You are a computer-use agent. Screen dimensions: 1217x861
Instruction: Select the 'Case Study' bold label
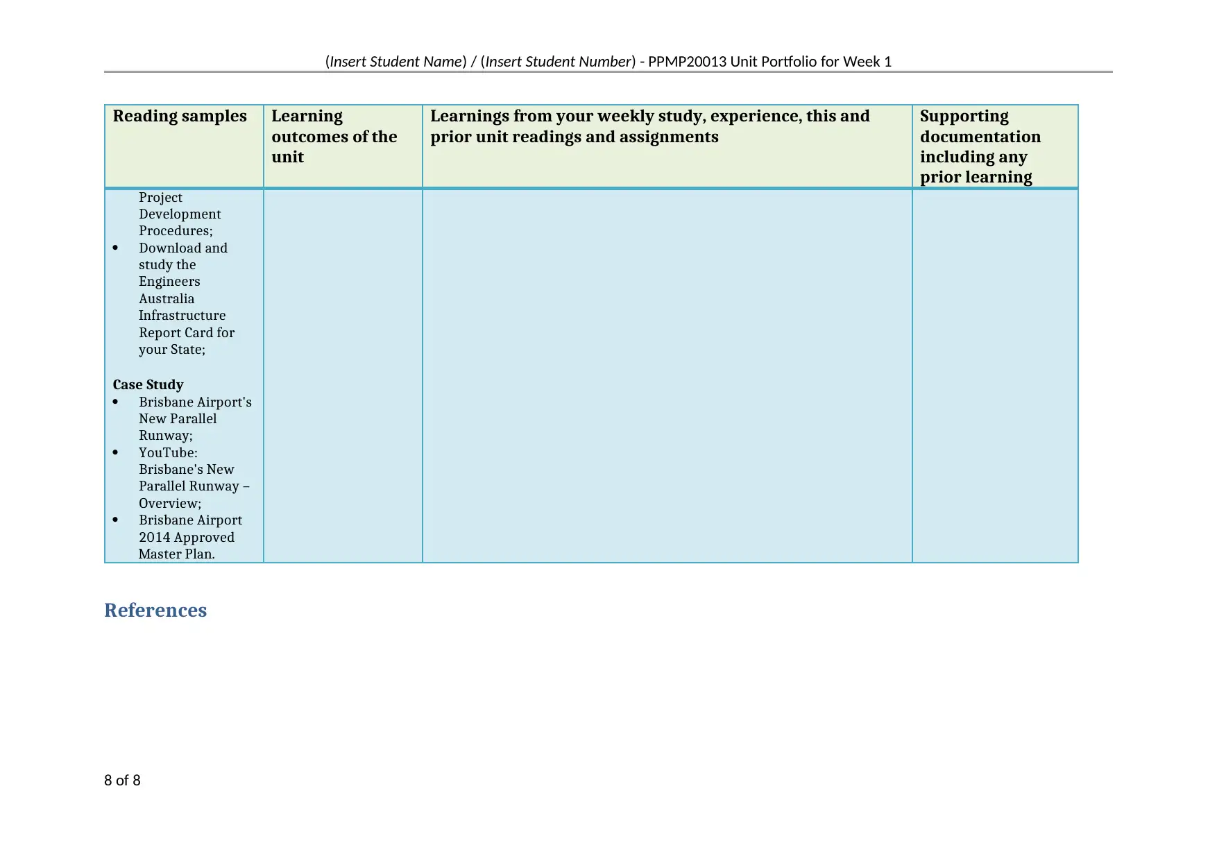[148, 384]
